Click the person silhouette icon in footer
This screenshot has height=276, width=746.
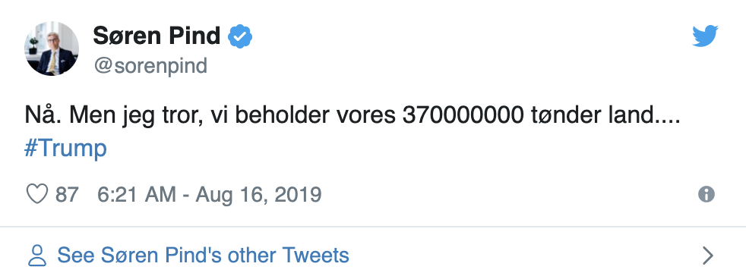point(36,255)
